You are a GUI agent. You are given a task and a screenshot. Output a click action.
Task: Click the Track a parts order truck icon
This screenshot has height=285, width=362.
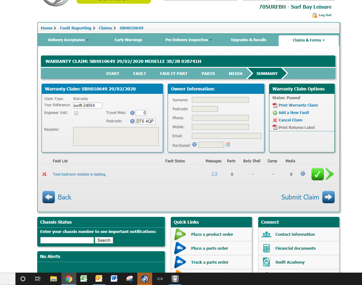tap(180, 262)
